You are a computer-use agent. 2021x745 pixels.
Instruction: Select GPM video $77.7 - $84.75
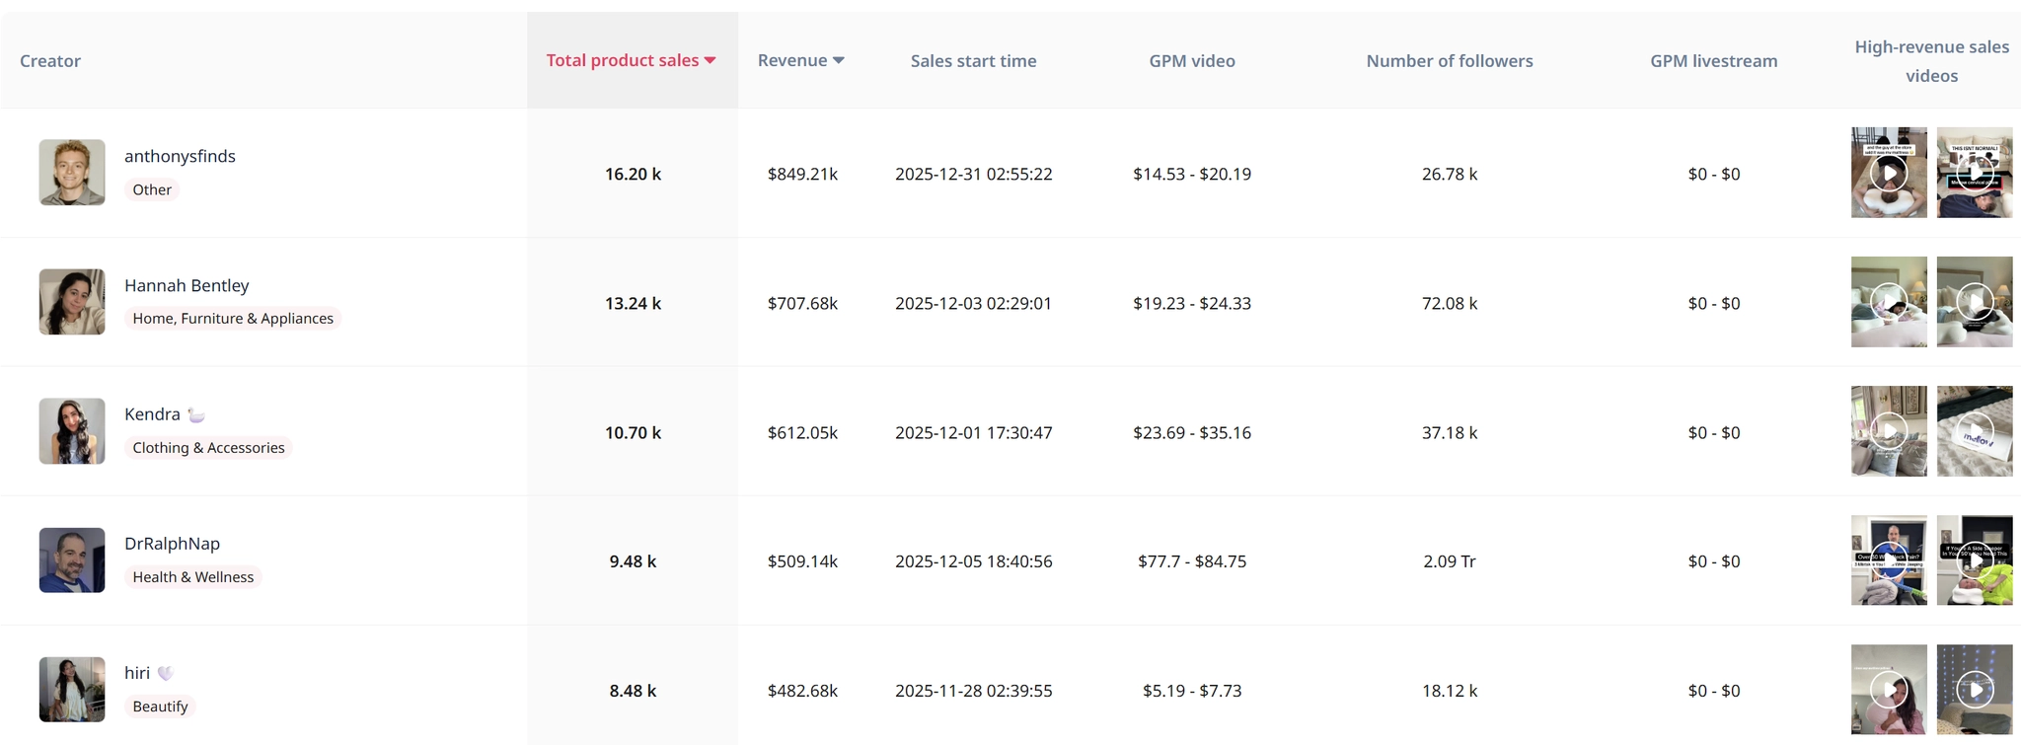(x=1192, y=561)
